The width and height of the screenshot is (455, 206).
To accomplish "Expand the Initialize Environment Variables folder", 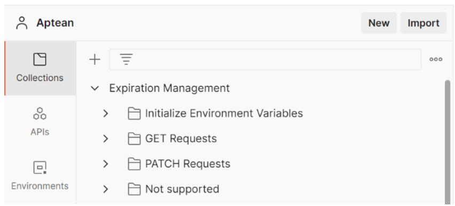I will click(x=106, y=114).
